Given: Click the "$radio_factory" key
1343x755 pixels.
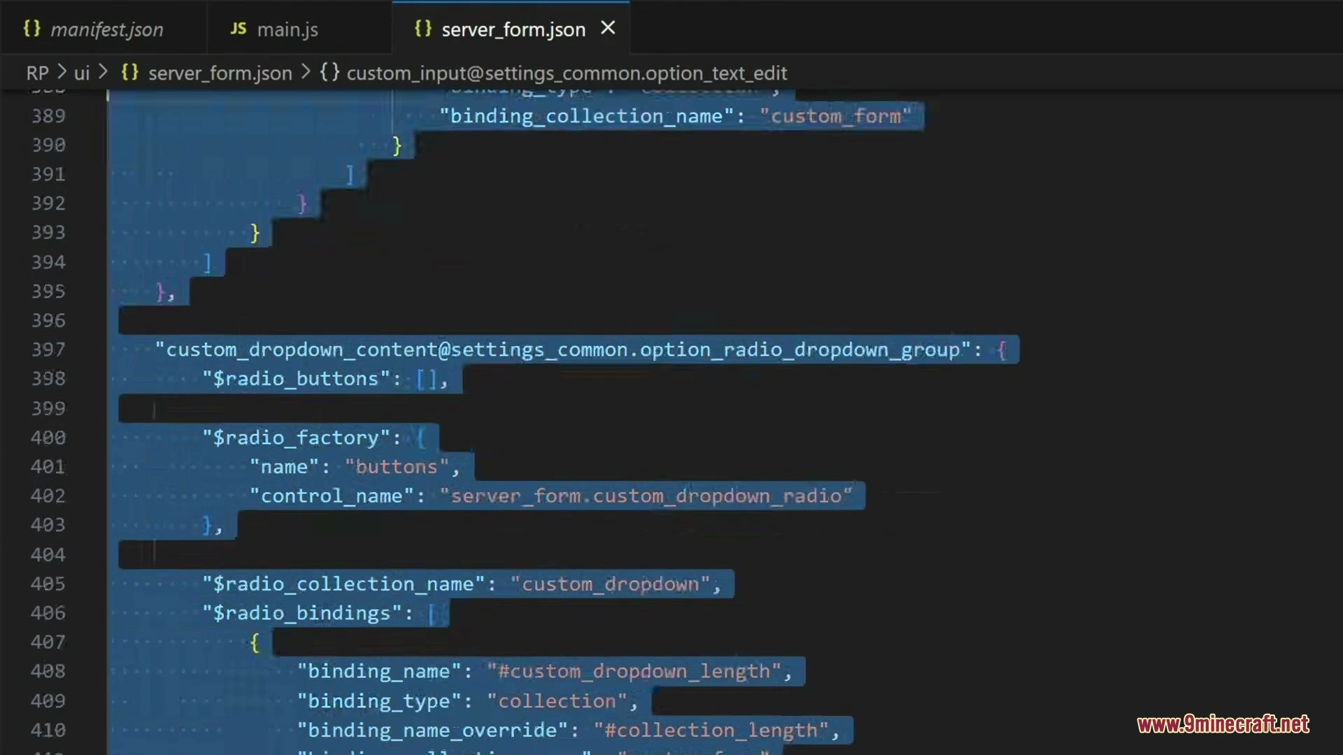Looking at the screenshot, I should [x=297, y=438].
